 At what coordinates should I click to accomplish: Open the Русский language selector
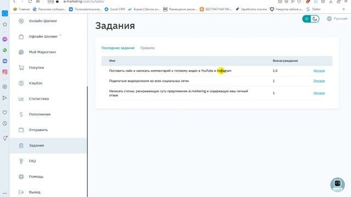(x=337, y=19)
